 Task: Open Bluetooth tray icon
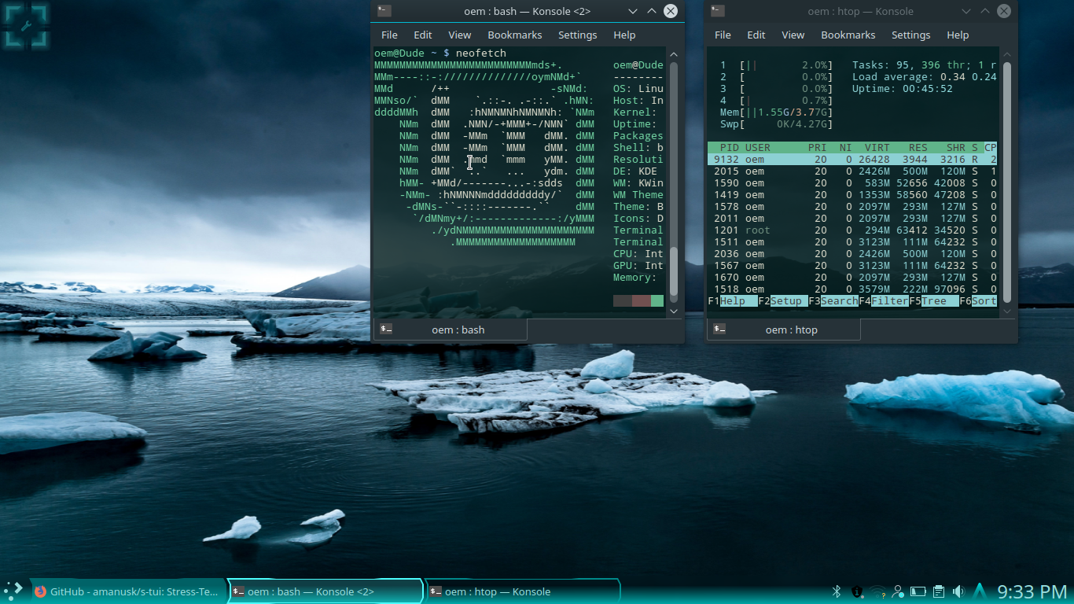pos(837,591)
